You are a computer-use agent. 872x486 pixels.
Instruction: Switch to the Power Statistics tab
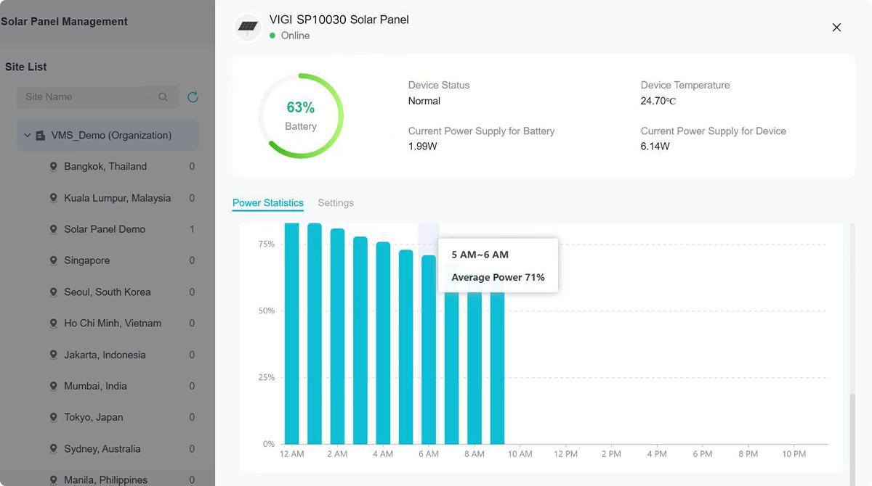click(x=268, y=203)
